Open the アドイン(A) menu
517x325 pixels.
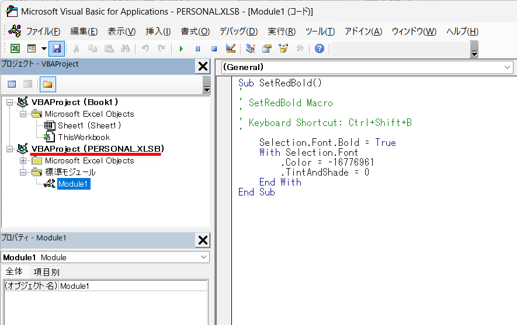tap(363, 32)
